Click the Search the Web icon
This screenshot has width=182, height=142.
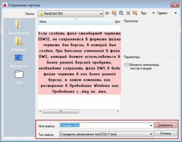[x=121, y=13]
